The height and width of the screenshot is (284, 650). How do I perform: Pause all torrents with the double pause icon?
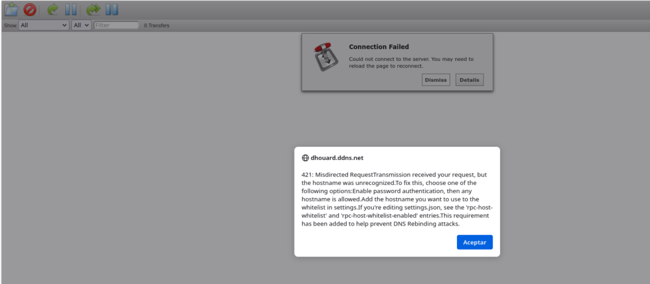point(112,10)
